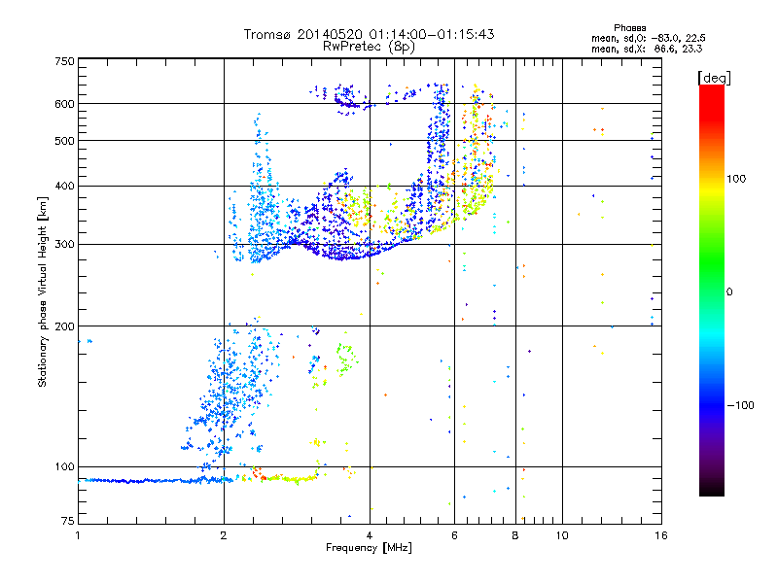Click the y-axis tick label '750'
Image resolution: width=778 pixels, height=583 pixels.
tap(64, 61)
